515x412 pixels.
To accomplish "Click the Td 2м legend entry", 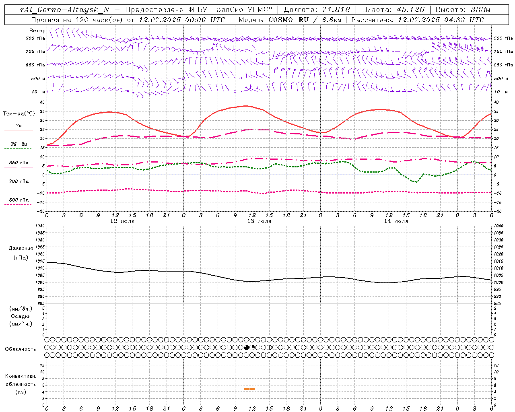I will (19, 144).
